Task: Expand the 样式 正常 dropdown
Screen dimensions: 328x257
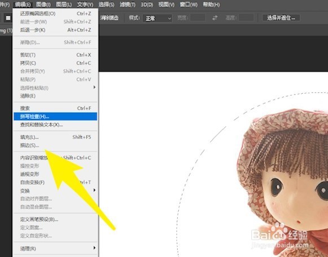Action: (x=158, y=19)
